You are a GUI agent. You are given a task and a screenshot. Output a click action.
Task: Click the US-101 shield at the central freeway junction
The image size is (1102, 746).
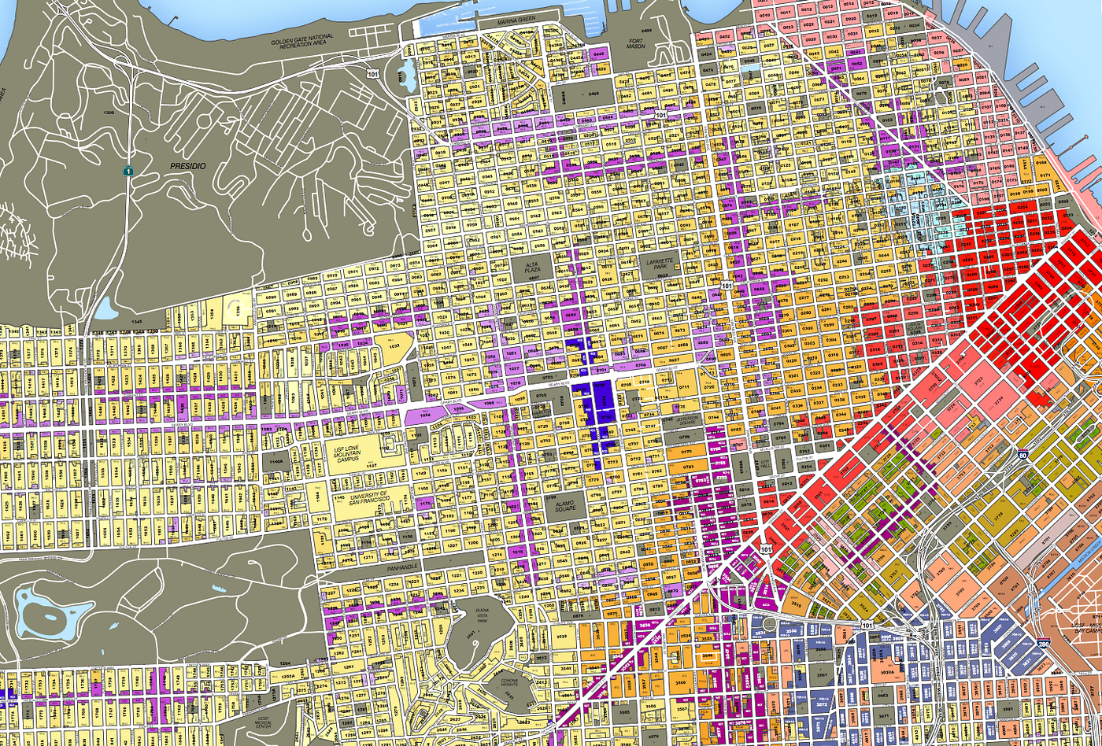tap(766, 549)
